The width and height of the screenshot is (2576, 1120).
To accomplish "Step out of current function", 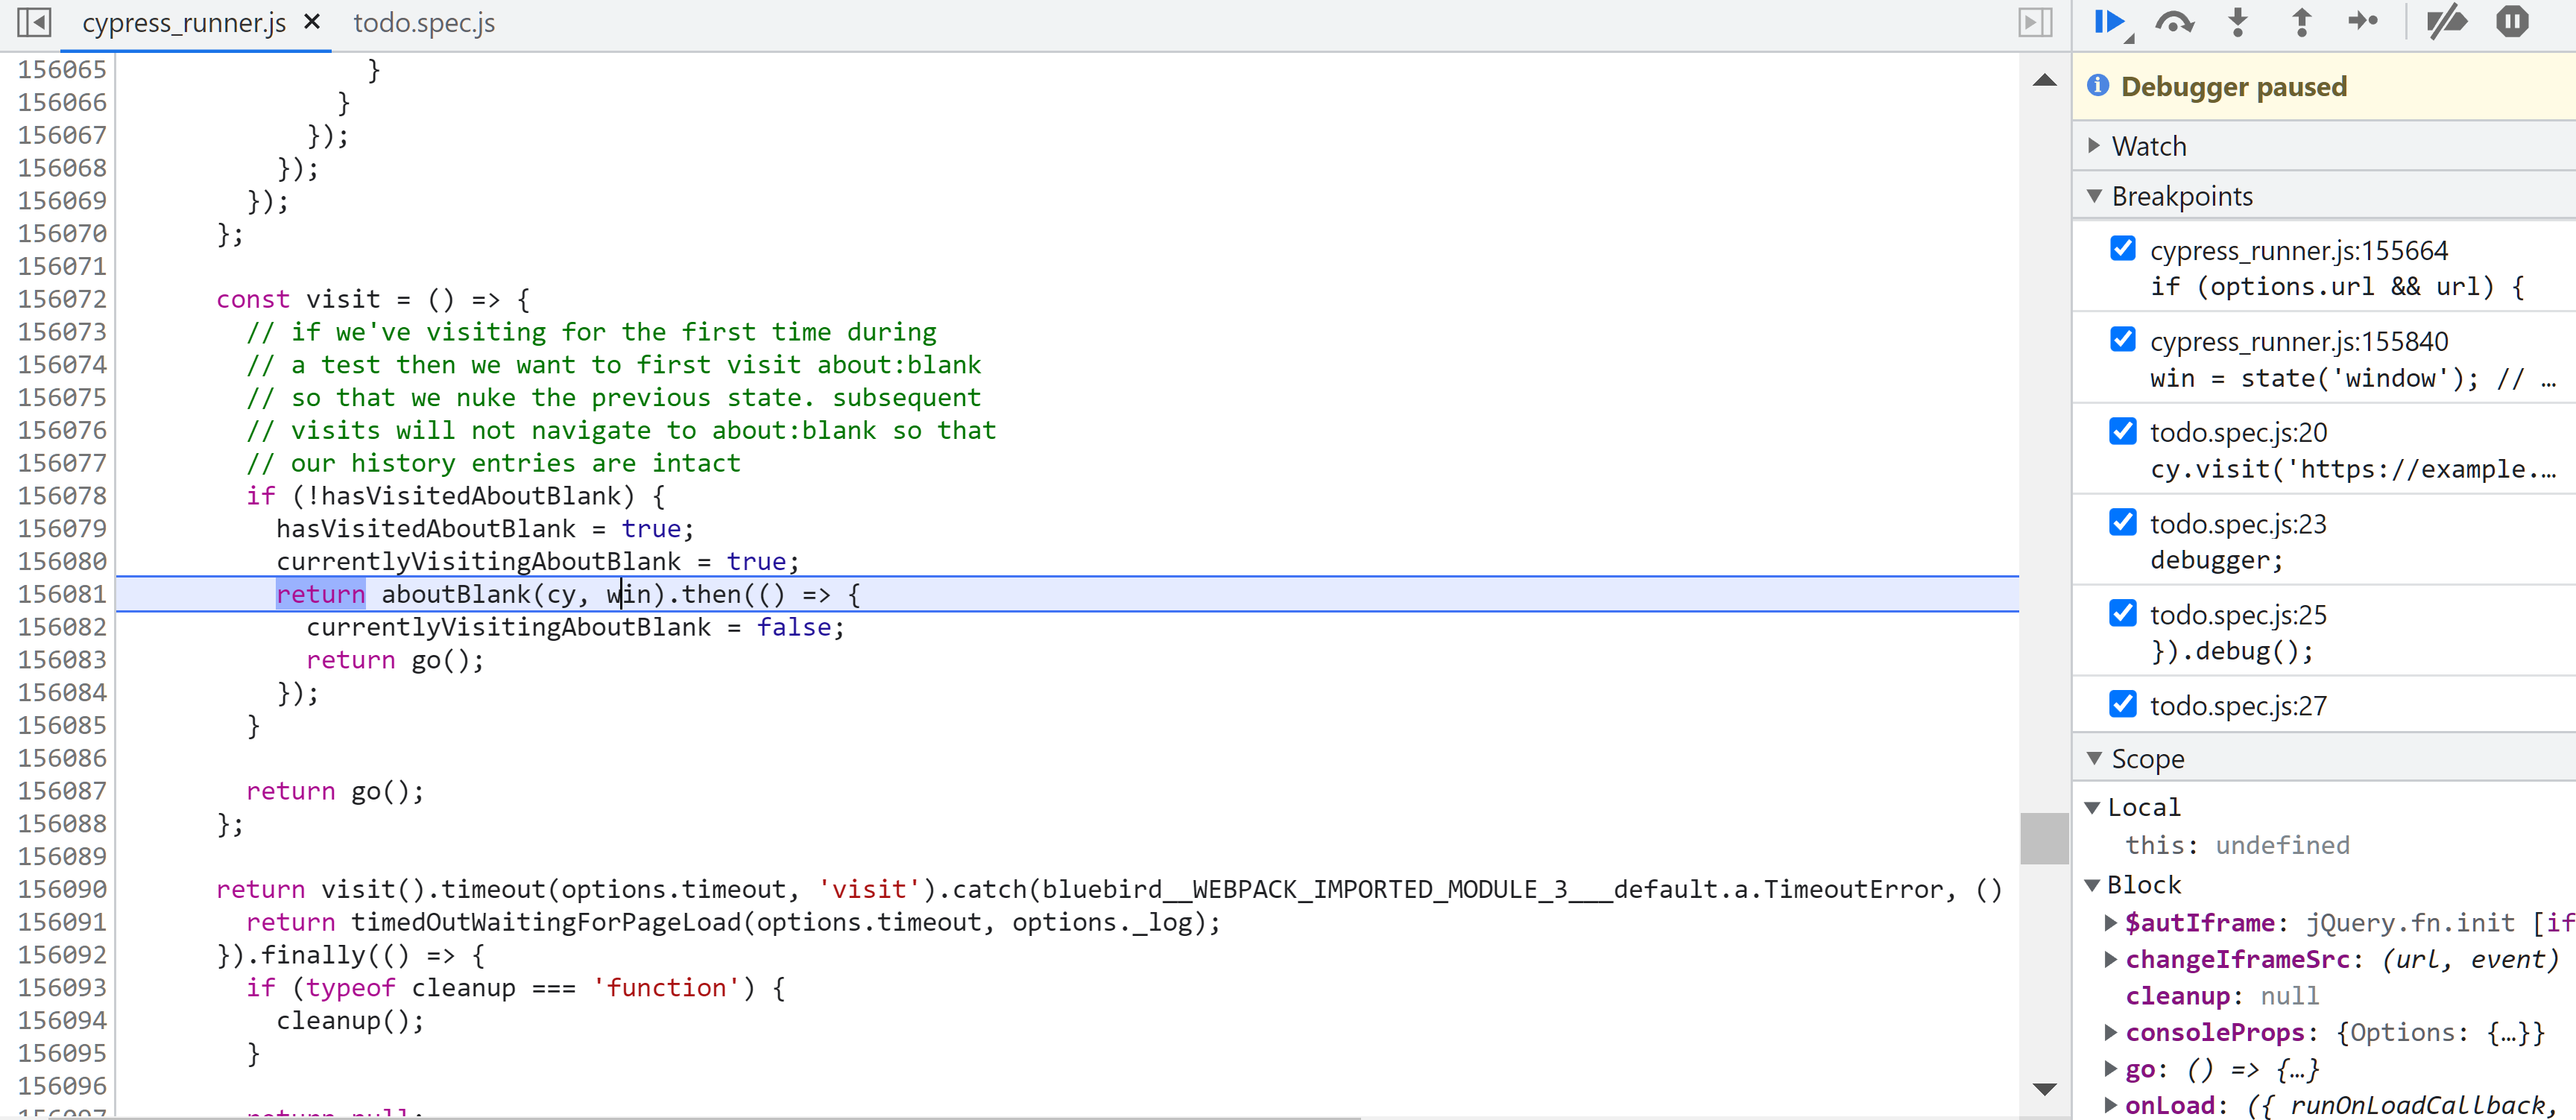I will pyautogui.click(x=2301, y=22).
